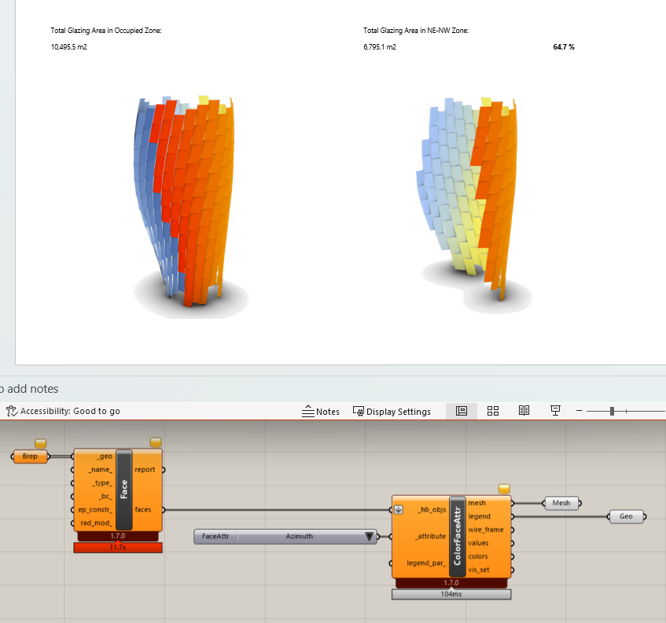Click the Mesh output parameter

pos(561,503)
